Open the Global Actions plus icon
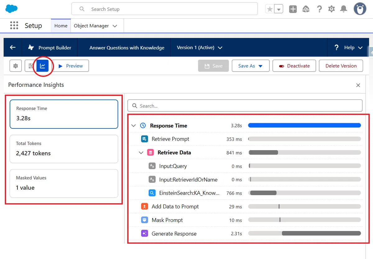 pos(293,9)
